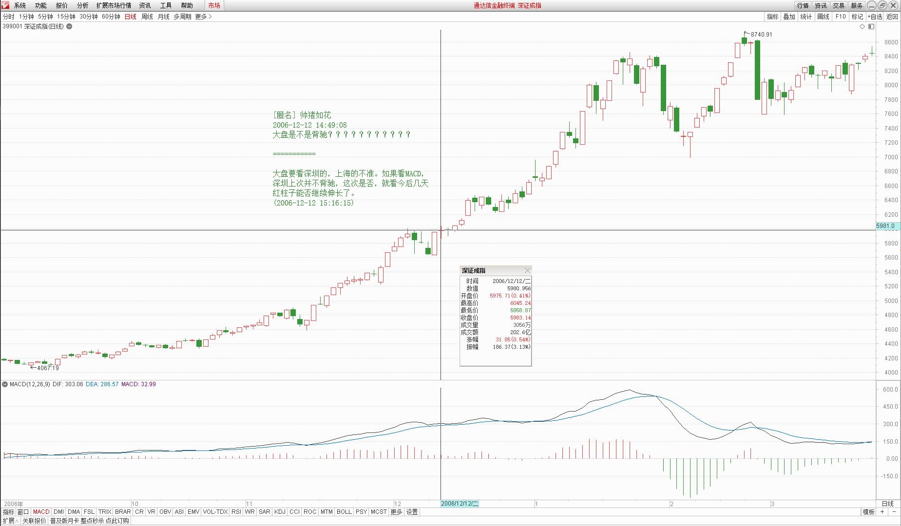
Task: Open the 更多 period options dropdown
Action: click(x=201, y=16)
